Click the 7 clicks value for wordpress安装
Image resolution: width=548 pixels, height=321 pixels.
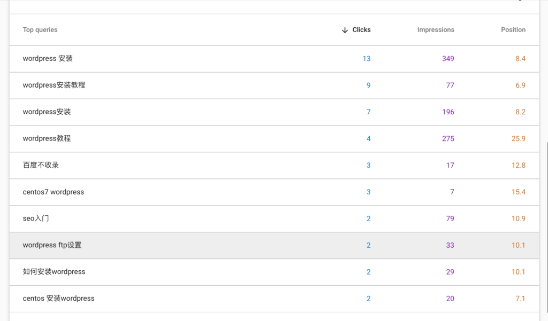pyautogui.click(x=368, y=112)
